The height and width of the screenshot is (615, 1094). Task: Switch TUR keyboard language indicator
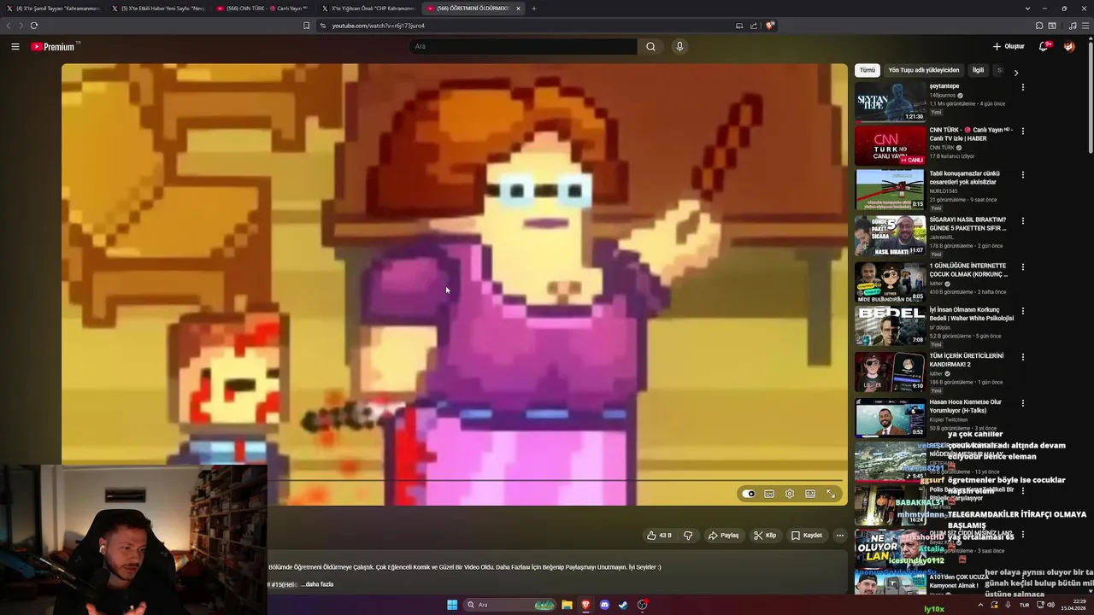pyautogui.click(x=1024, y=605)
